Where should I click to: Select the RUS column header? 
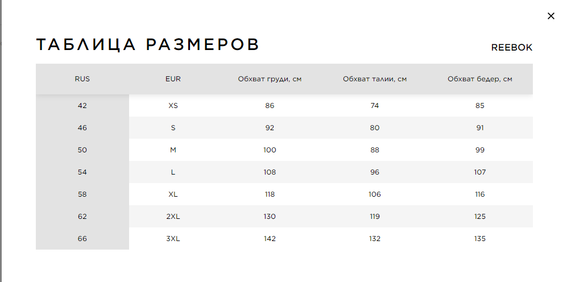[82, 79]
